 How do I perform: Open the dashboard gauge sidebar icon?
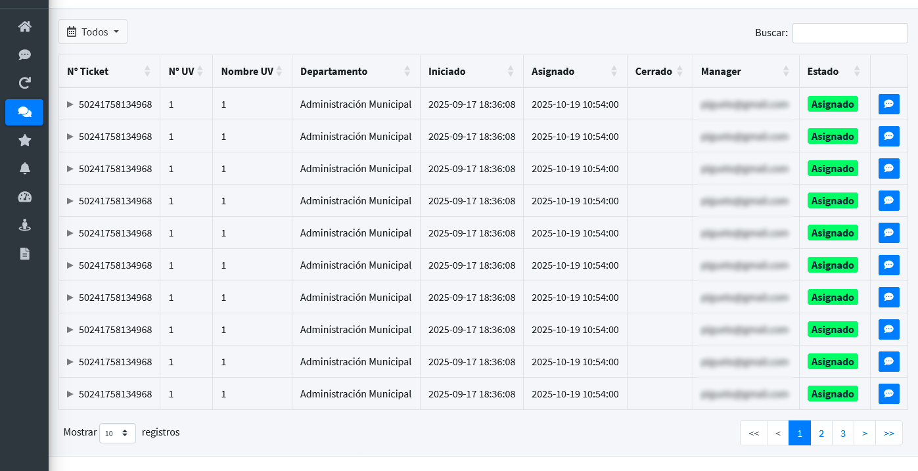(25, 197)
